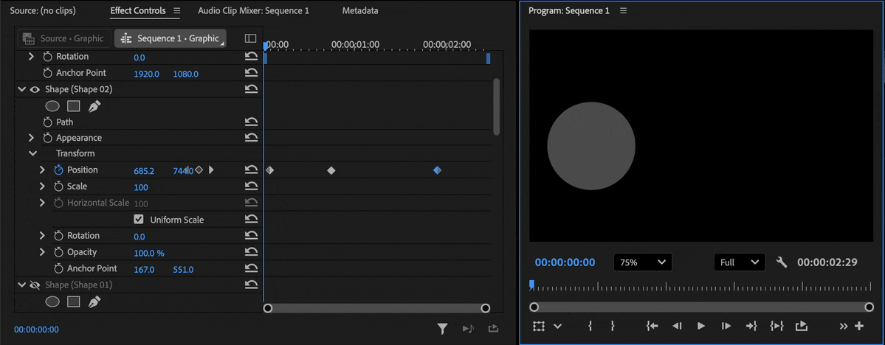Uncheck the Uniform Scale checkbox
Image resolution: width=885 pixels, height=345 pixels.
(139, 219)
